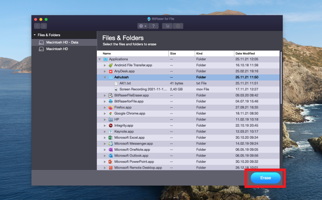Expand Android File Transfer.app

point(105,65)
